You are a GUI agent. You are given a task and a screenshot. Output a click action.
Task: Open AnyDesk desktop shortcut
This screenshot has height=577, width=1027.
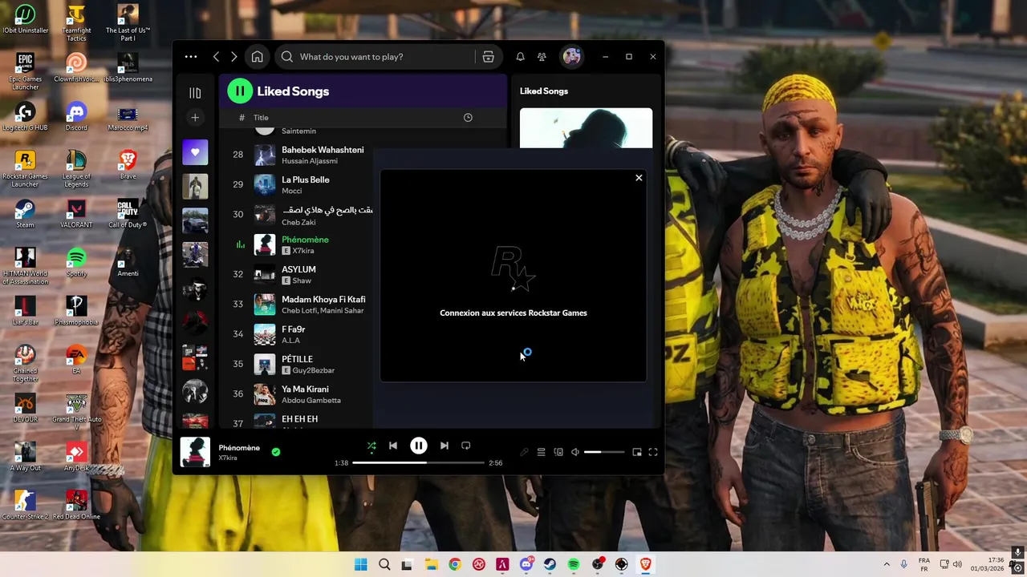click(76, 457)
